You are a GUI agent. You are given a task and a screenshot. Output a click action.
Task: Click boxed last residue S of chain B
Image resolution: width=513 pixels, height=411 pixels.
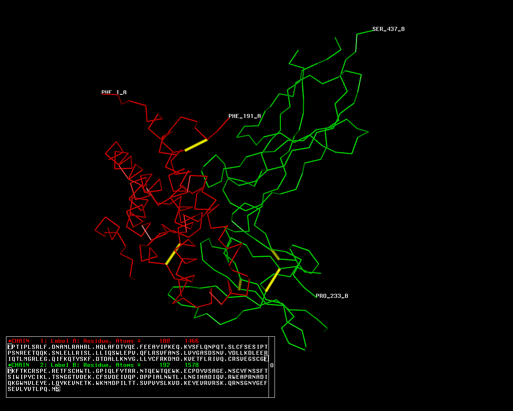point(58,389)
